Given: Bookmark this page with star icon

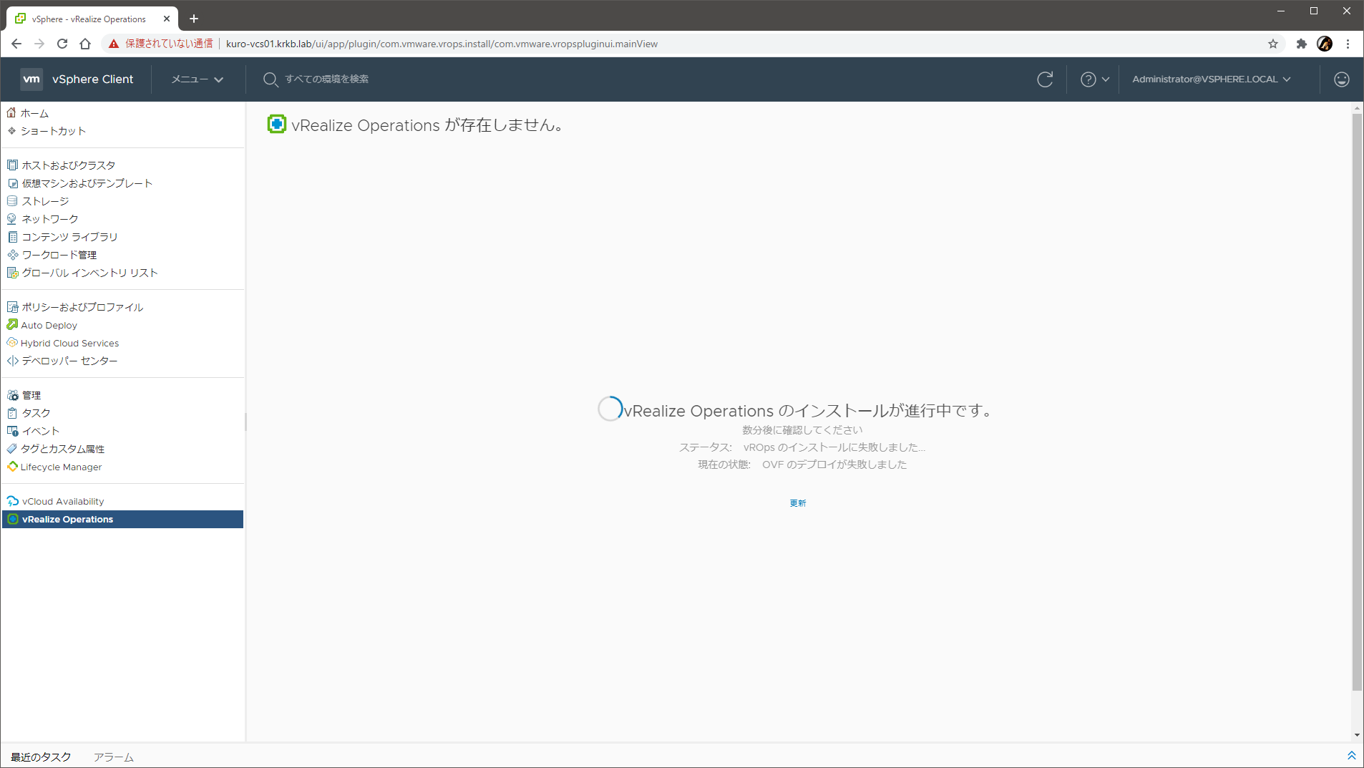Looking at the screenshot, I should point(1272,44).
